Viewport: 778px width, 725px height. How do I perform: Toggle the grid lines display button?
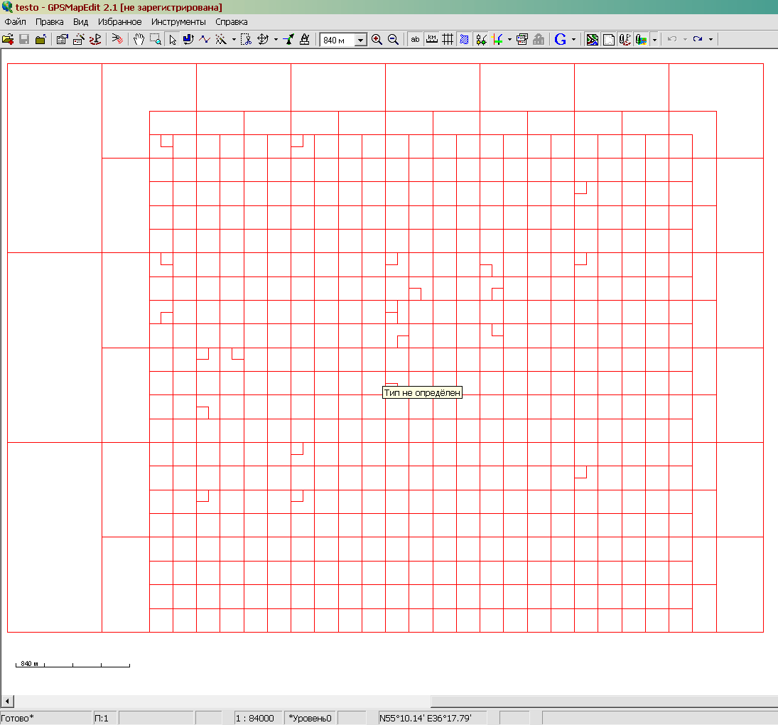click(x=448, y=40)
